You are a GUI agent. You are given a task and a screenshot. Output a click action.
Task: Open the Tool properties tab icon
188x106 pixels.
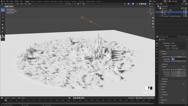click(157, 40)
